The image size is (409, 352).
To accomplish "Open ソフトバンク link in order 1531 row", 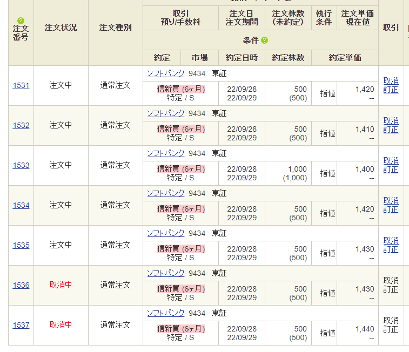I will tap(166, 73).
